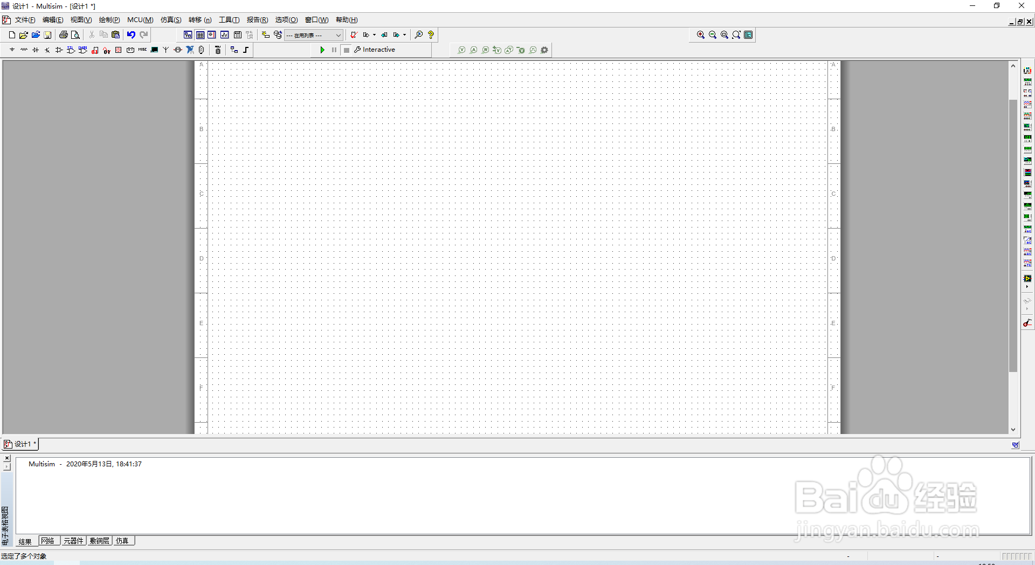Place a Transistor component

(47, 50)
